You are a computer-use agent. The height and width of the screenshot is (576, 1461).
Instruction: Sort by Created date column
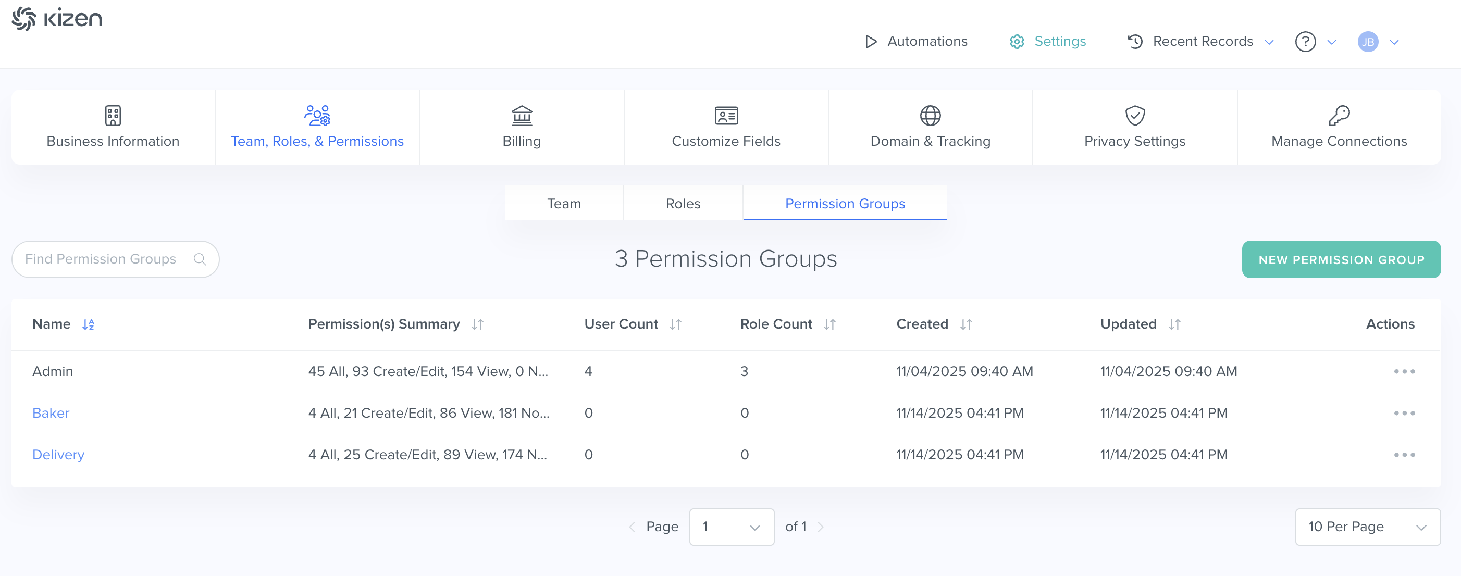[x=966, y=324]
